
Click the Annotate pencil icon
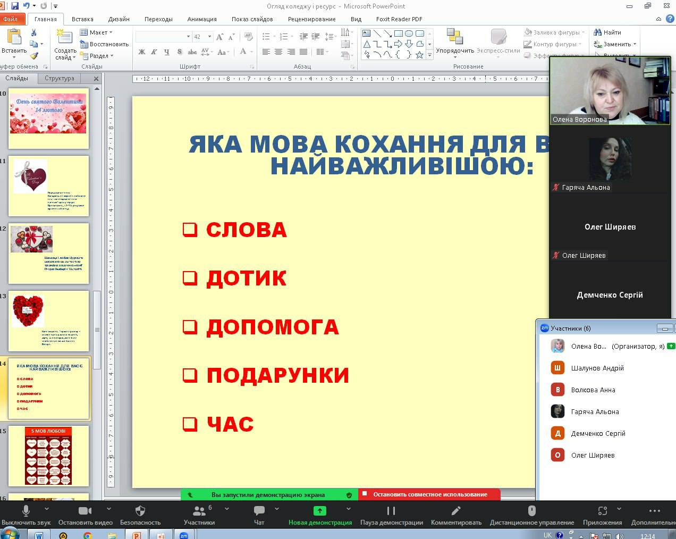pos(455,511)
